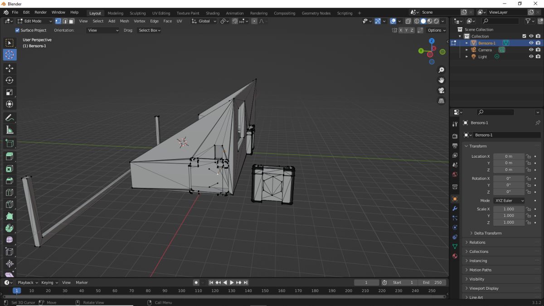Viewport: 544px width, 306px height.
Task: Switch to the Modeling workspace tab
Action: 115,13
